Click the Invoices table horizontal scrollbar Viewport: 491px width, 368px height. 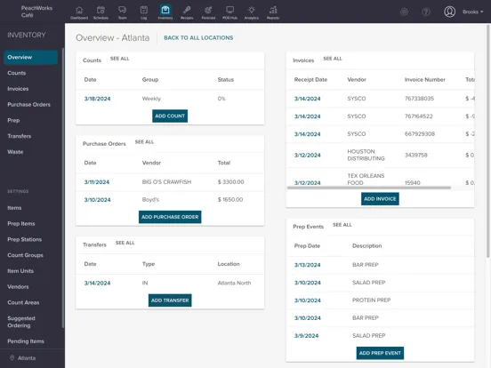pyautogui.click(x=369, y=188)
